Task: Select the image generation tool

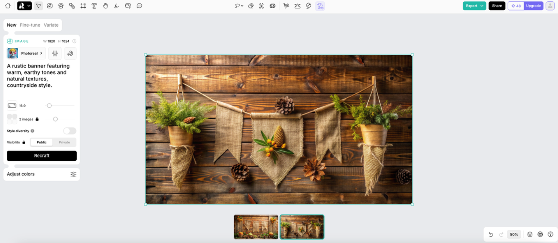Action: [50, 6]
